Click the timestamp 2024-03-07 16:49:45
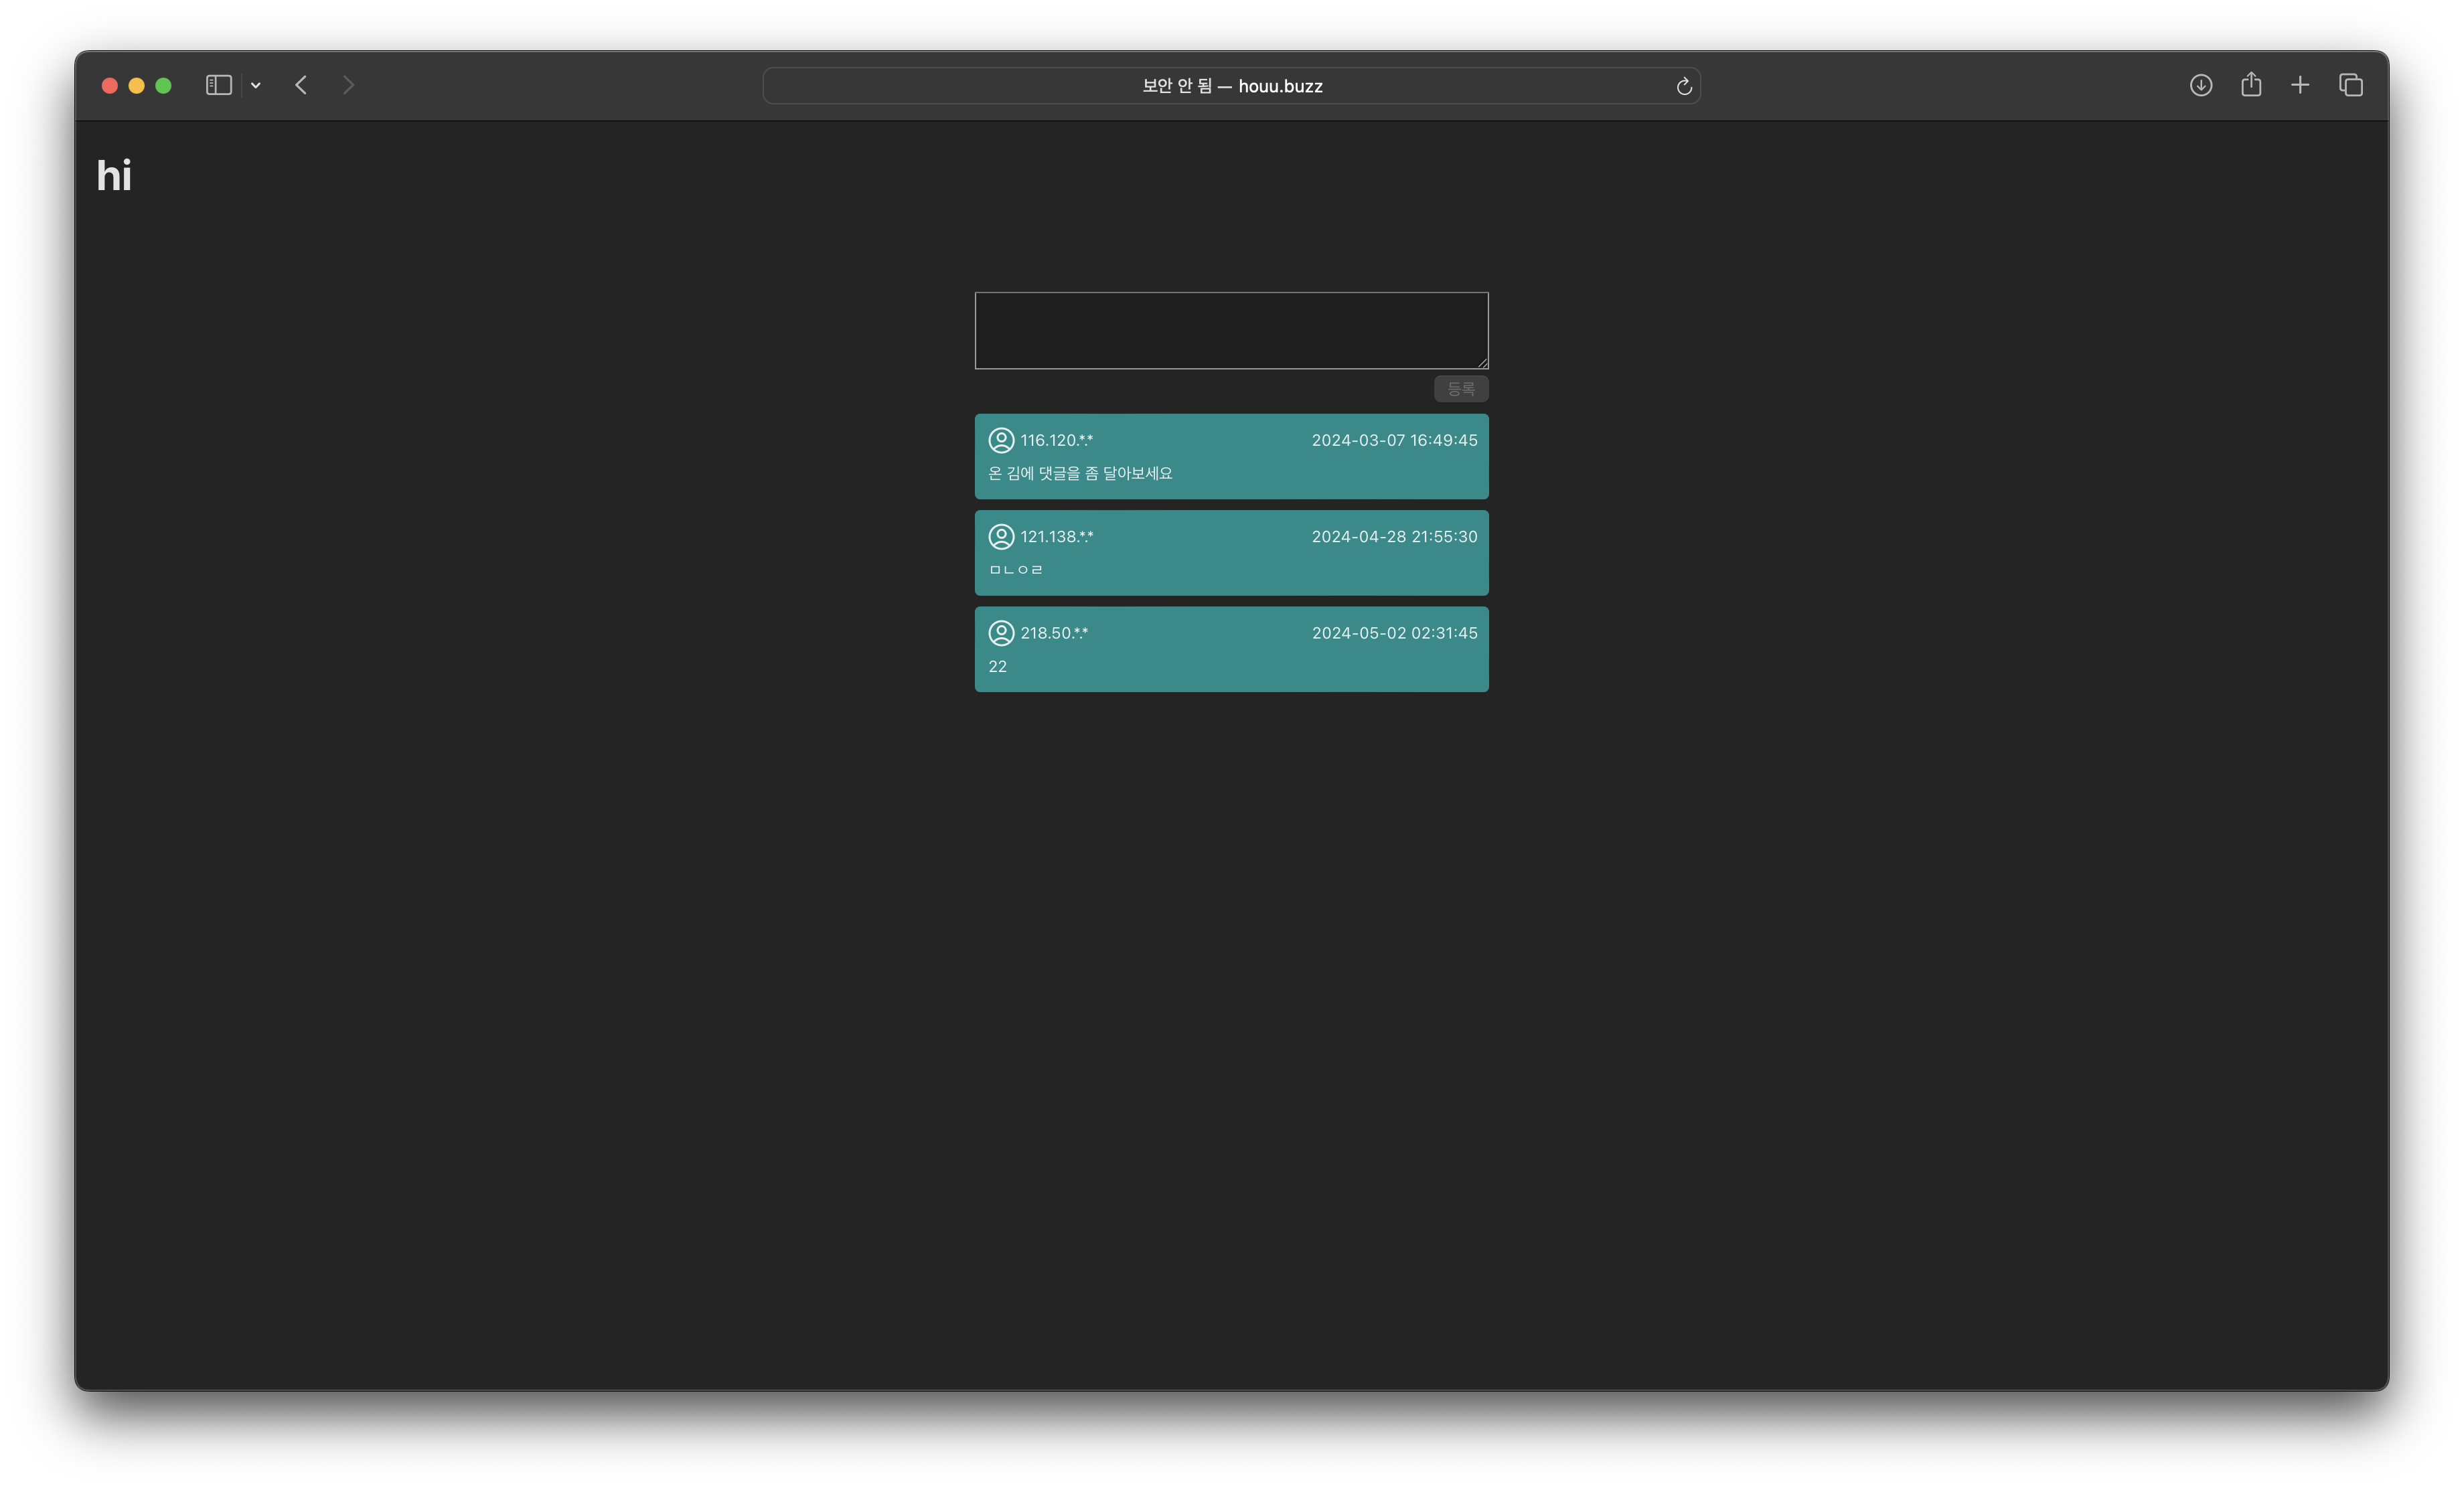Screen dimensions: 2464x1490 1394,440
